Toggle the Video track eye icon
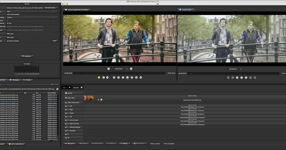 tap(66, 98)
